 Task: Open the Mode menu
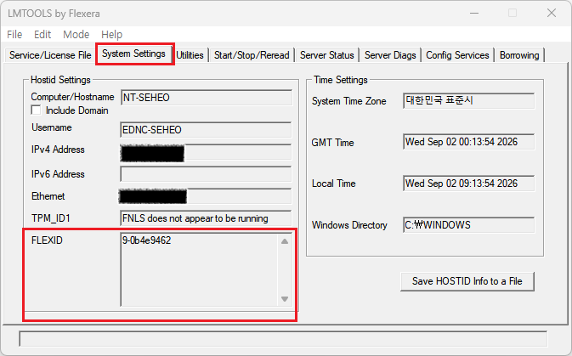tap(76, 34)
